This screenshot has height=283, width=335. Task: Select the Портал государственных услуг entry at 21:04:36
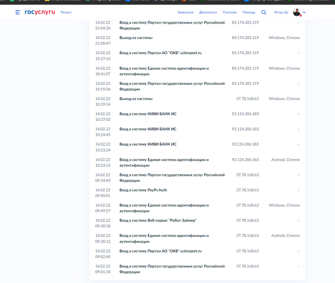point(172,25)
